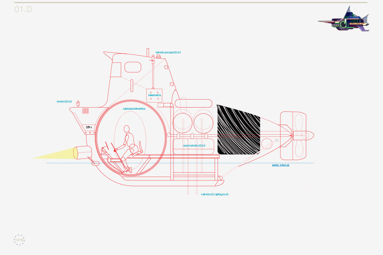
Task: Click the '01.D' page number heading
Action: click(23, 9)
